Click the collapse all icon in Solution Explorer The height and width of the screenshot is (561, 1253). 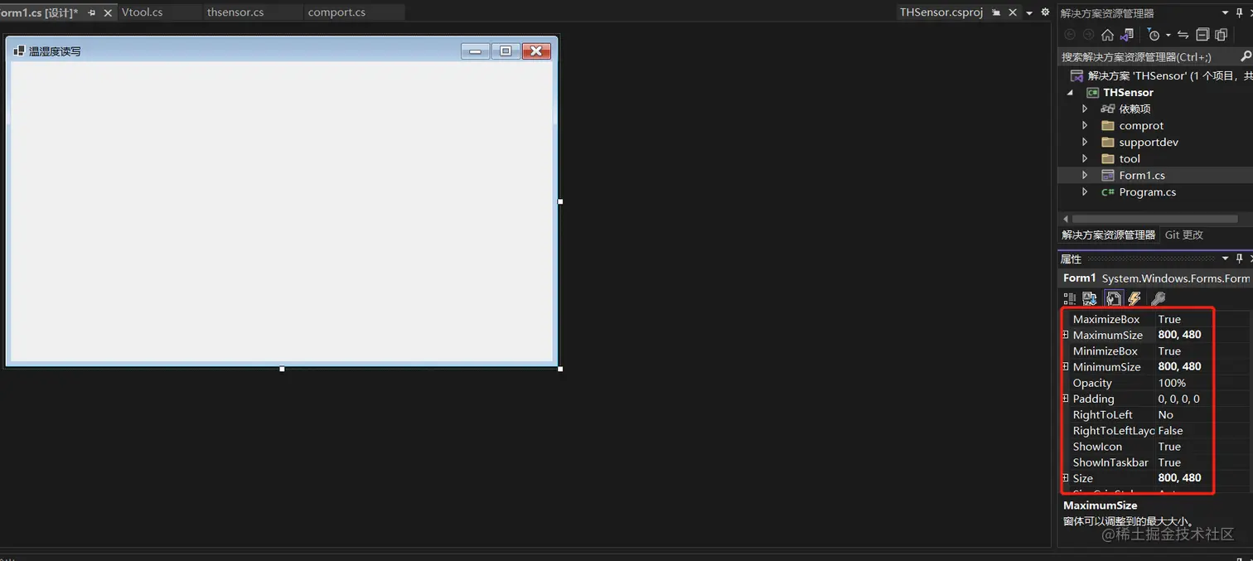(x=1202, y=35)
